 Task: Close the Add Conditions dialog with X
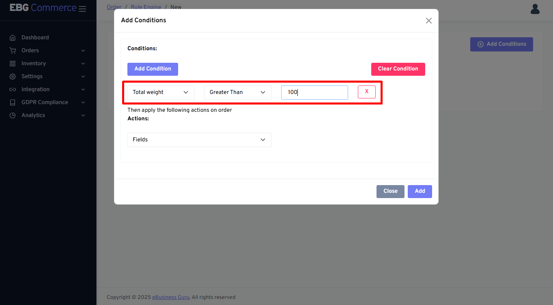pyautogui.click(x=428, y=21)
